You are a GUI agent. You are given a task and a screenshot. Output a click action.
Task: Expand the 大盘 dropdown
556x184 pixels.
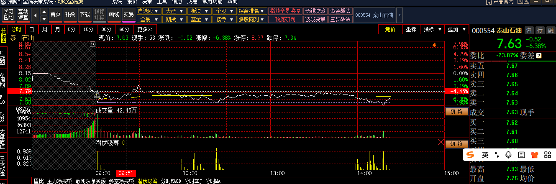click(x=174, y=11)
